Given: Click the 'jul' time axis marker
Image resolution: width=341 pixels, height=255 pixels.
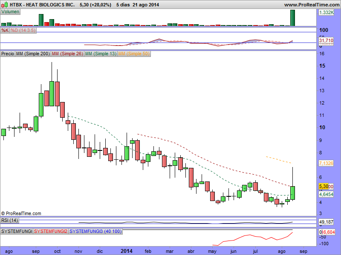Looking at the screenshot, I should pyautogui.click(x=255, y=251).
